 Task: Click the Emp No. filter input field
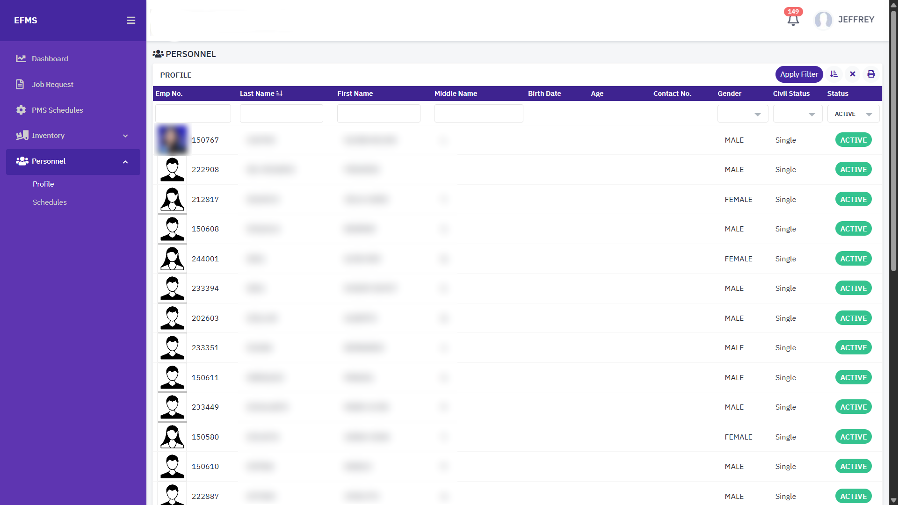193,114
